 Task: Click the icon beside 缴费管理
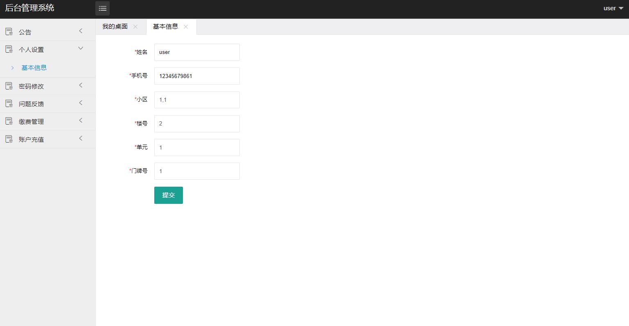[x=9, y=121]
